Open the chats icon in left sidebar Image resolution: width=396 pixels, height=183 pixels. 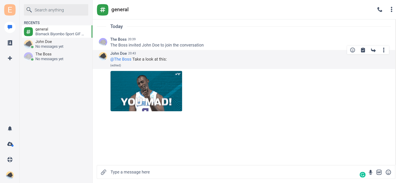[x=10, y=27]
